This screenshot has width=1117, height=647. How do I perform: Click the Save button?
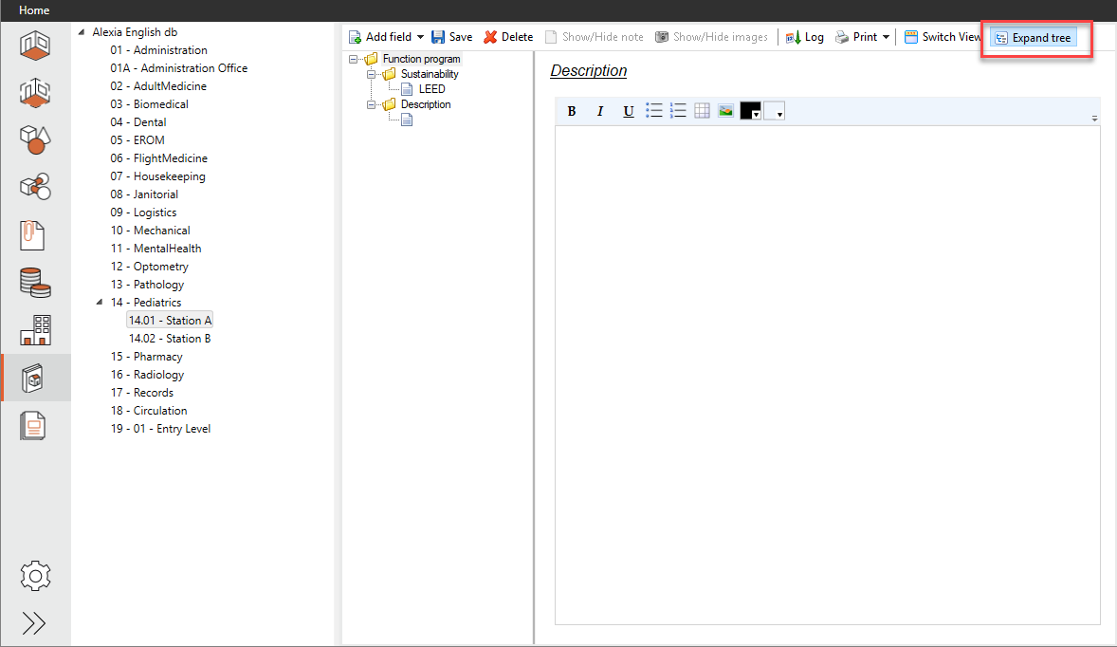click(452, 37)
